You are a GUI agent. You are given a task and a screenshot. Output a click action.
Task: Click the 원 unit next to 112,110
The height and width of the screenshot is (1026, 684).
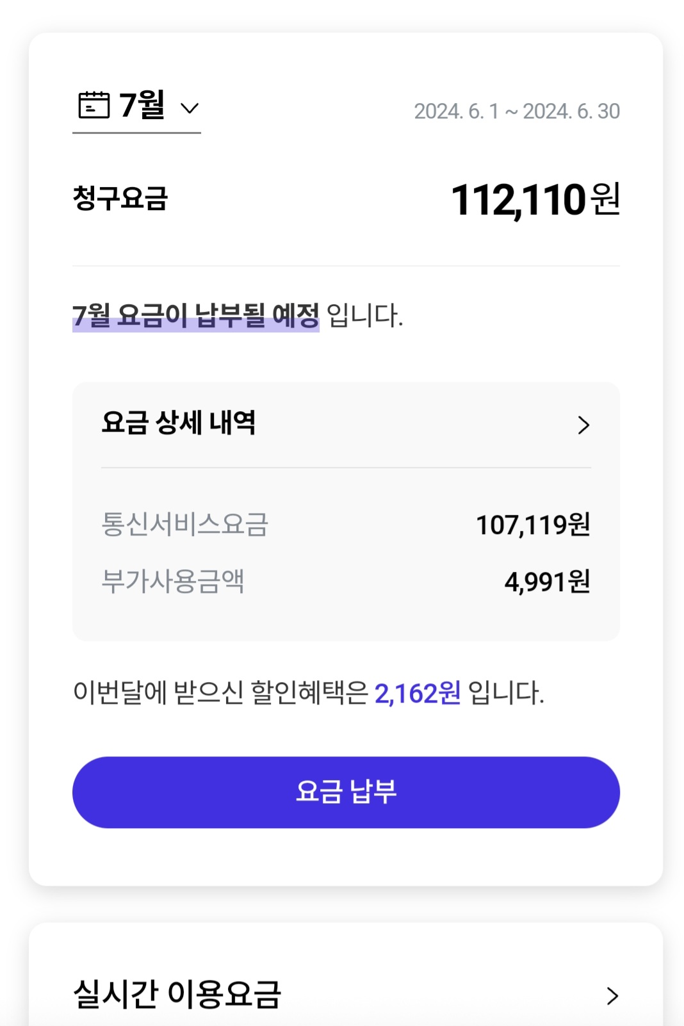point(605,199)
